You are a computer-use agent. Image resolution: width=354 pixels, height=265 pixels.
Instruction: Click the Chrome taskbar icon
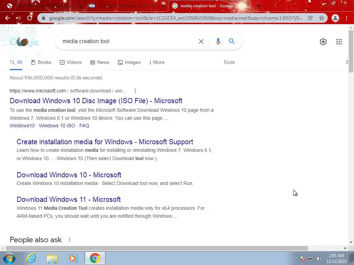[x=95, y=258]
